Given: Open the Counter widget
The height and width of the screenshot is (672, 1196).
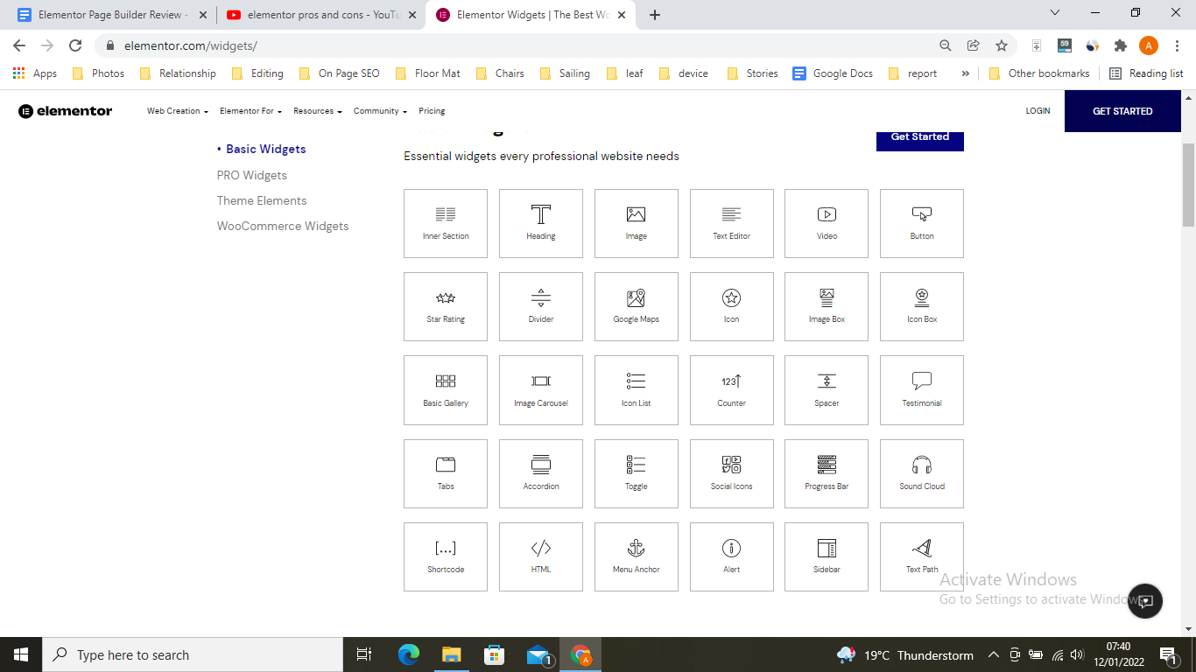Looking at the screenshot, I should [x=732, y=390].
